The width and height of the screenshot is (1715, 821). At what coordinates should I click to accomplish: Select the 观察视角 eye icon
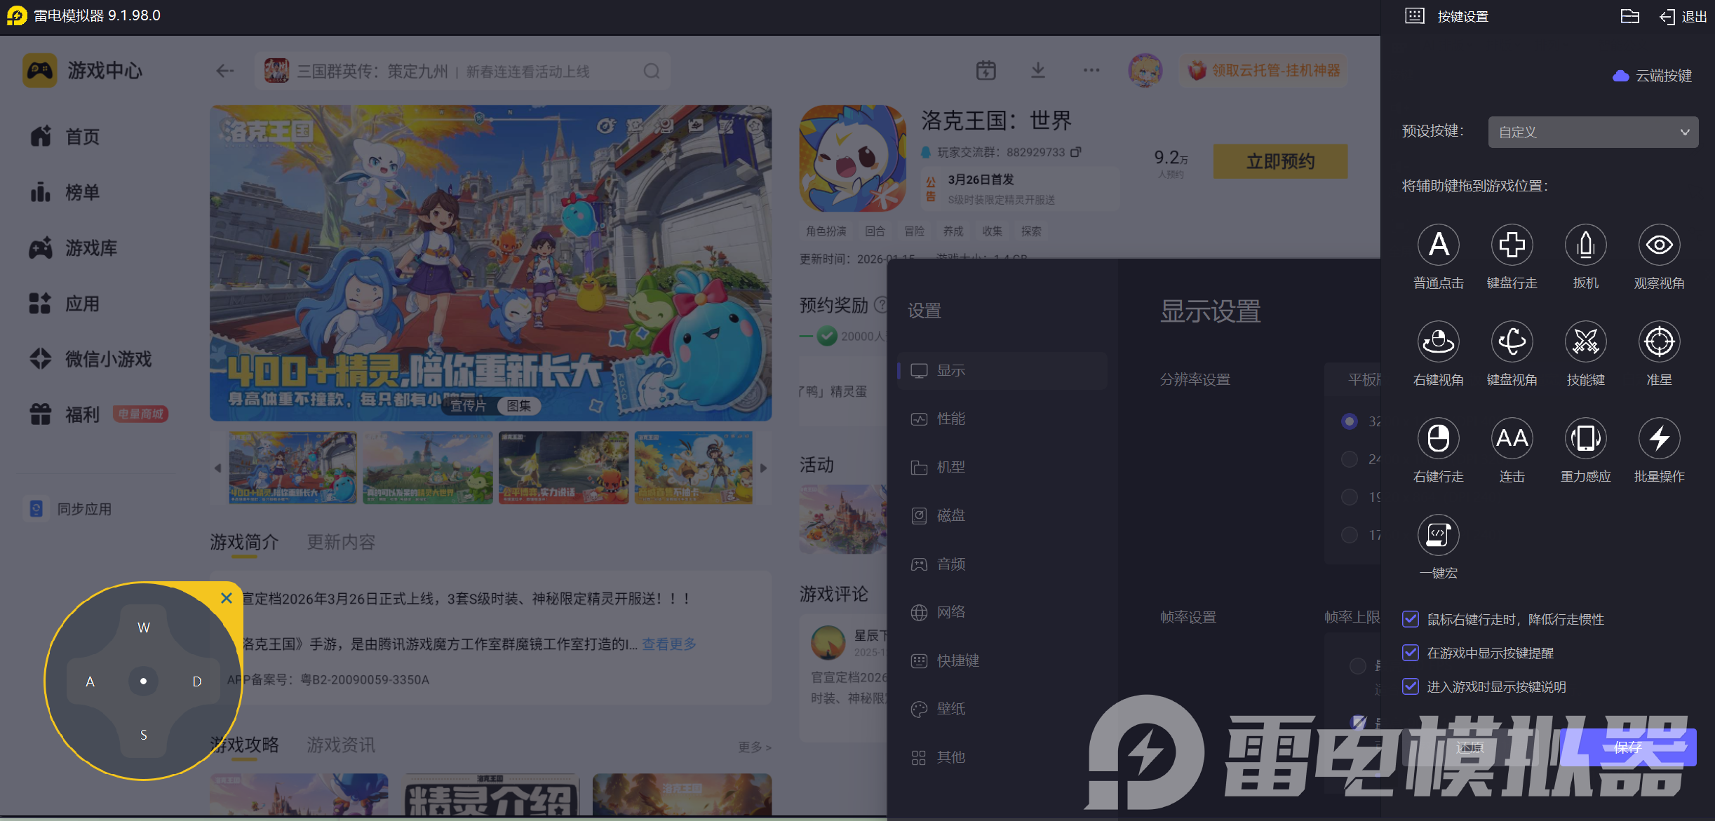1659,245
